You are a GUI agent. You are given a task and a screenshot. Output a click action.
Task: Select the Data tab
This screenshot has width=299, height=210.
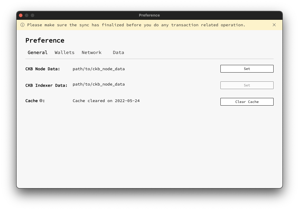point(118,52)
